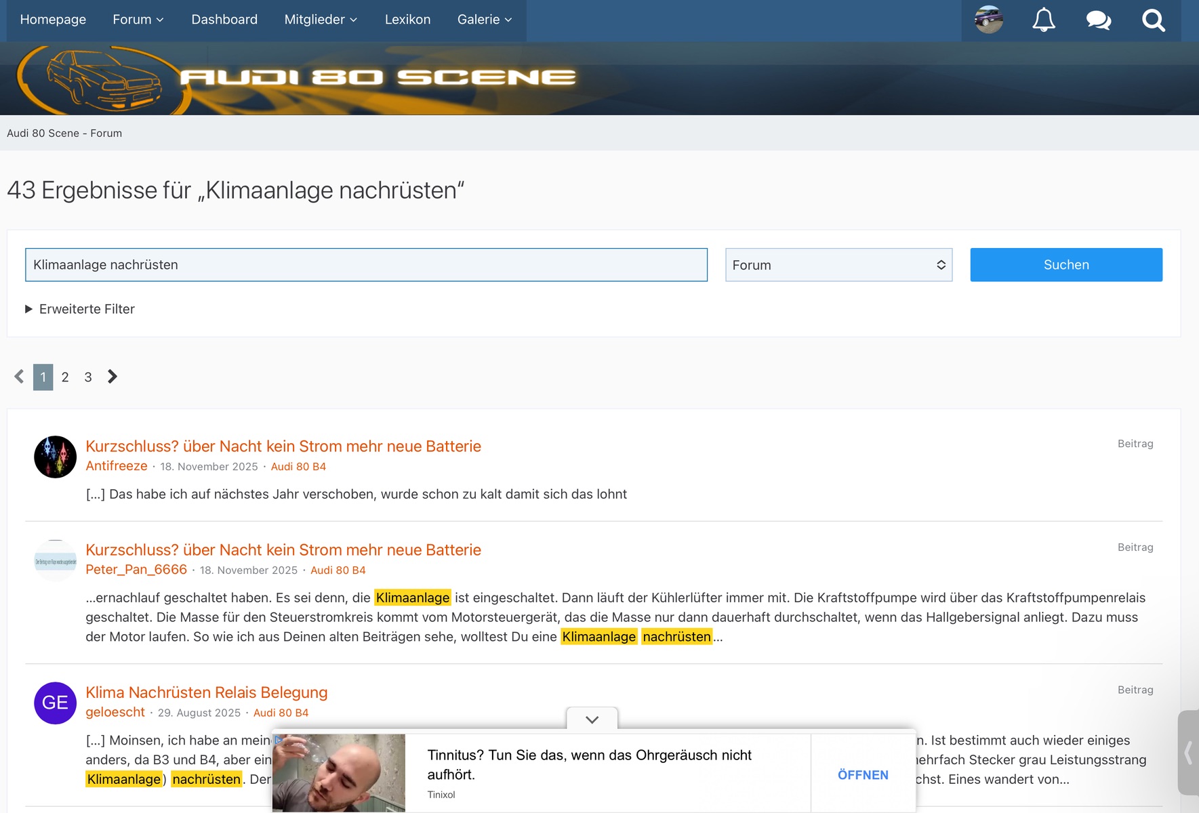Open Antifreeze's user avatar
Viewport: 1199px width, 813px height.
click(55, 457)
